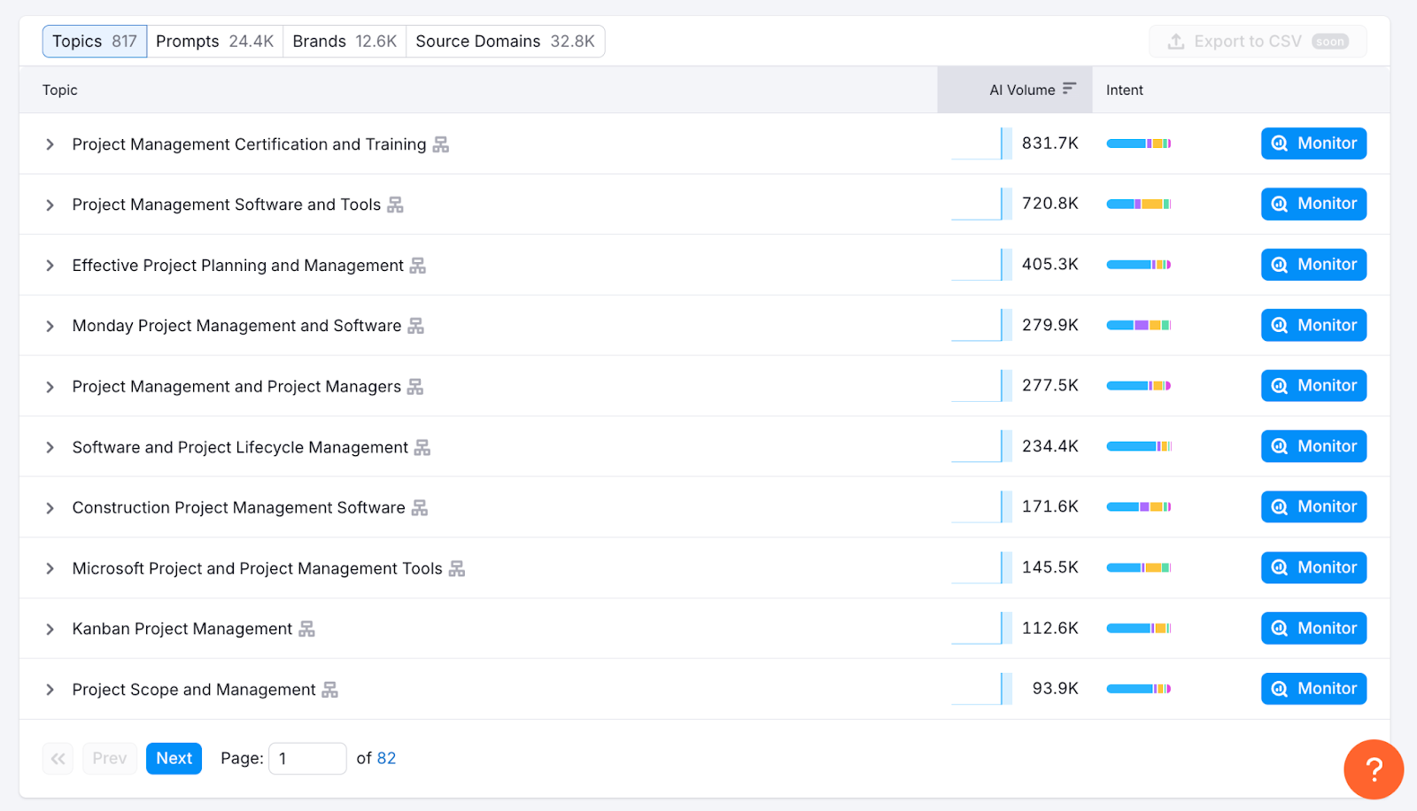Click the Page number input field
1417x811 pixels.
(306, 758)
